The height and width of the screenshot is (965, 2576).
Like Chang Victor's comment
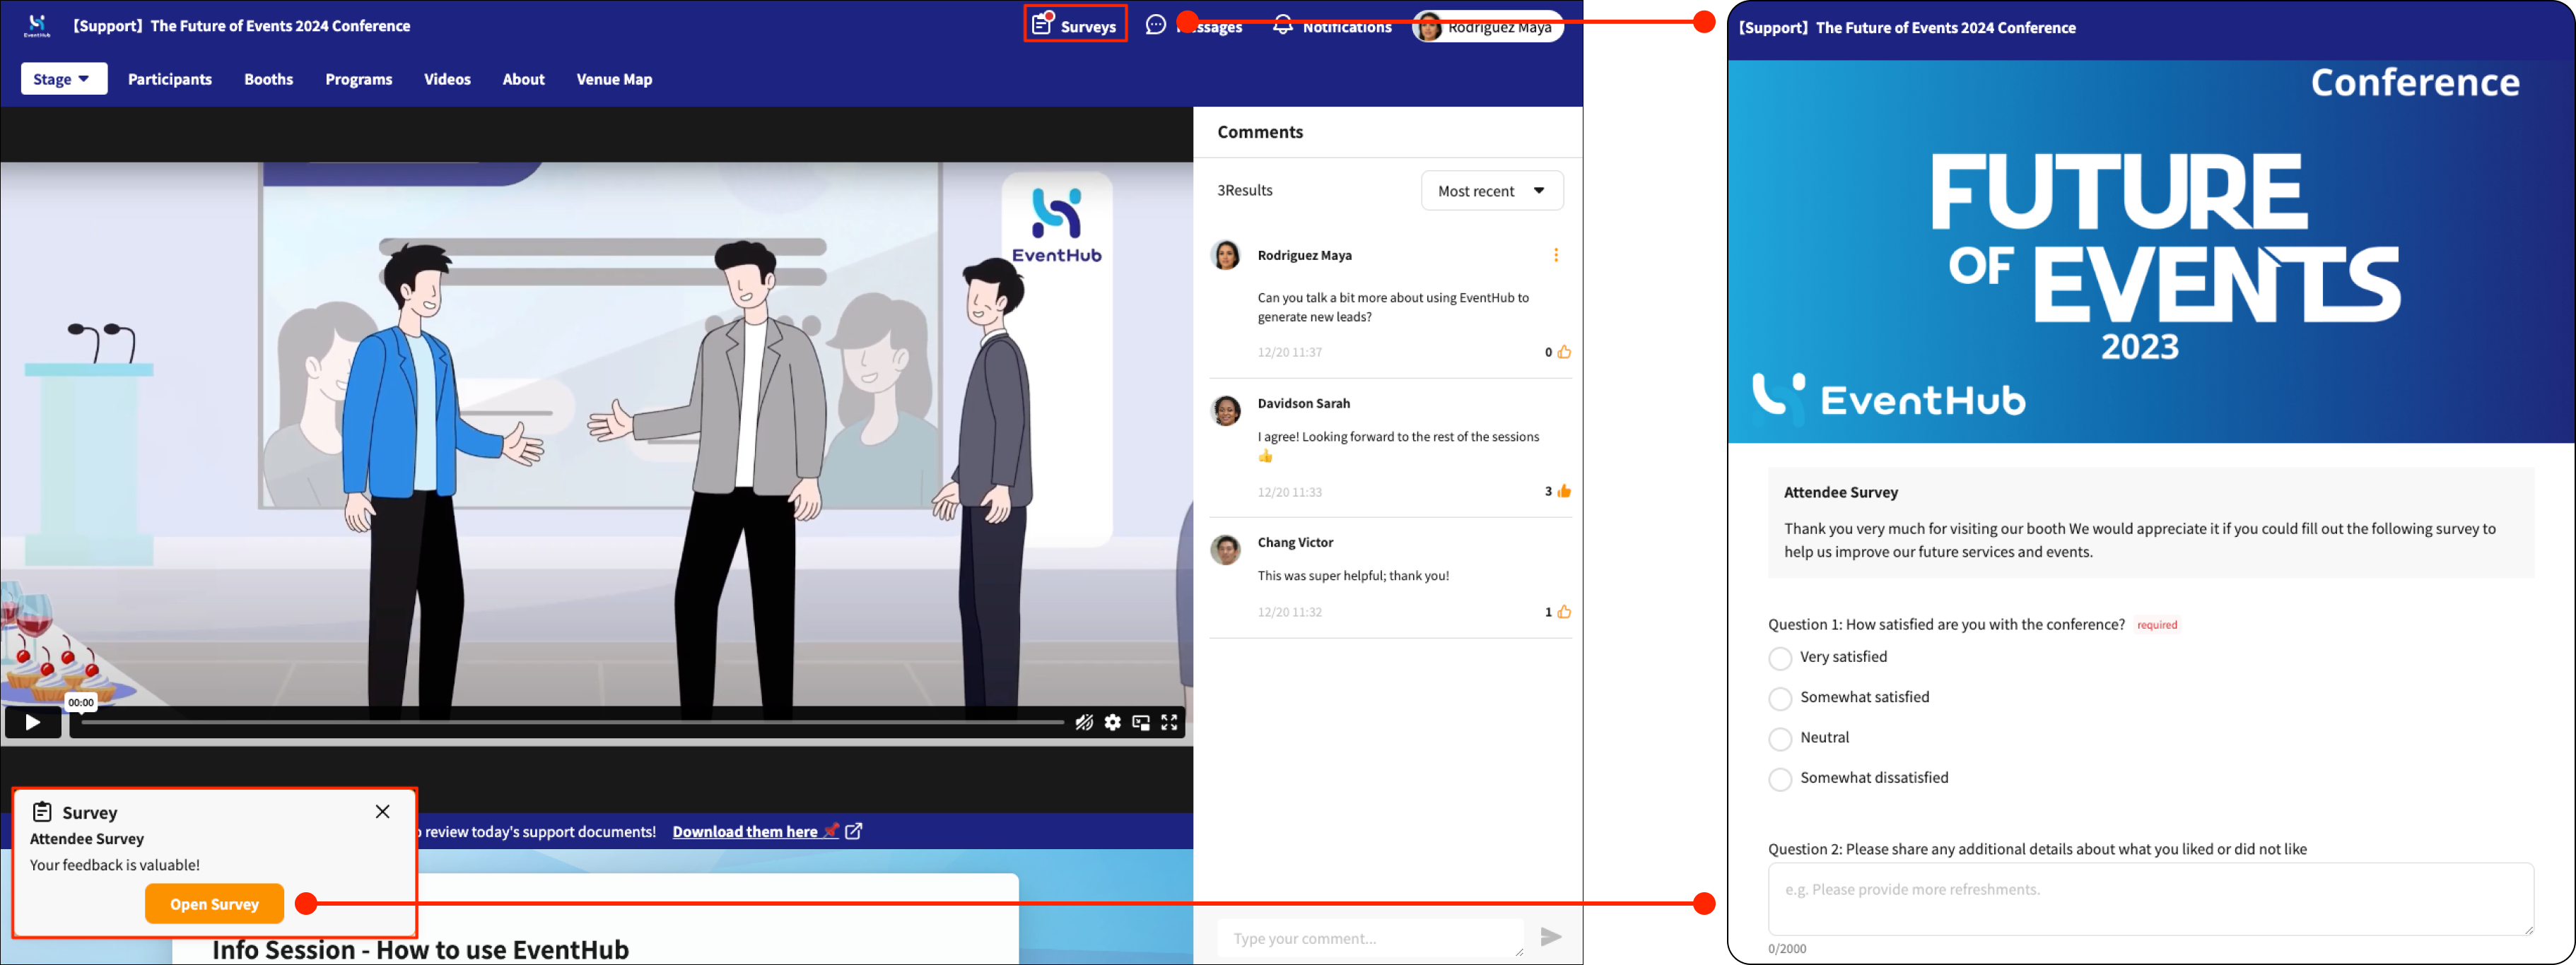tap(1564, 611)
